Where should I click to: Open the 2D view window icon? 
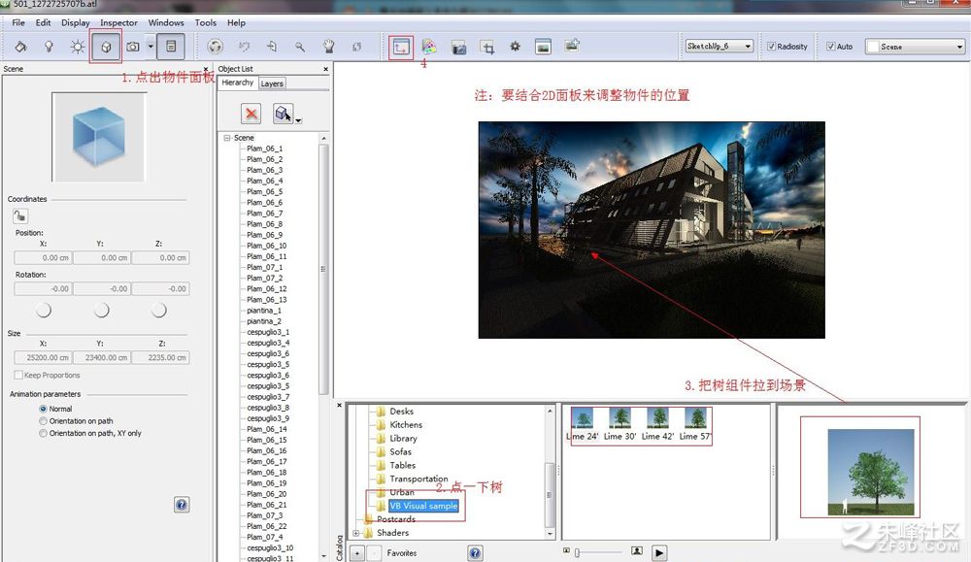[401, 47]
